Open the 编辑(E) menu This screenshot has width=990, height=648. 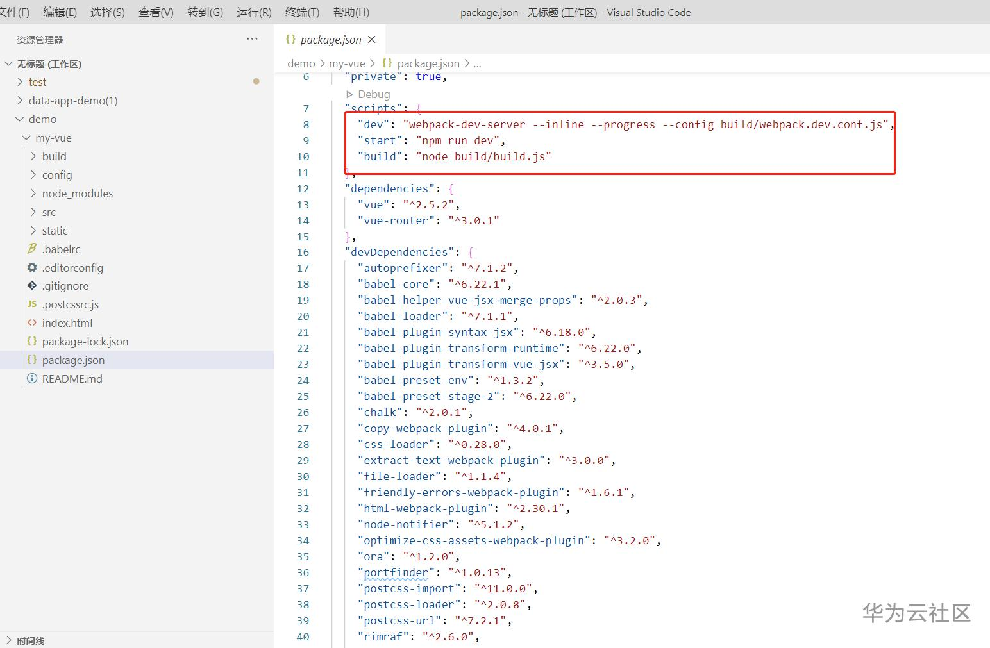60,12
